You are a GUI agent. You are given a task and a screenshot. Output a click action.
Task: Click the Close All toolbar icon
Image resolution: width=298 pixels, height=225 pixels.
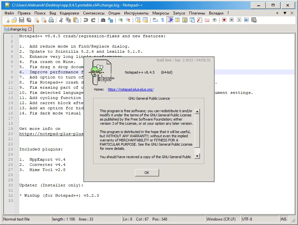(44, 20)
